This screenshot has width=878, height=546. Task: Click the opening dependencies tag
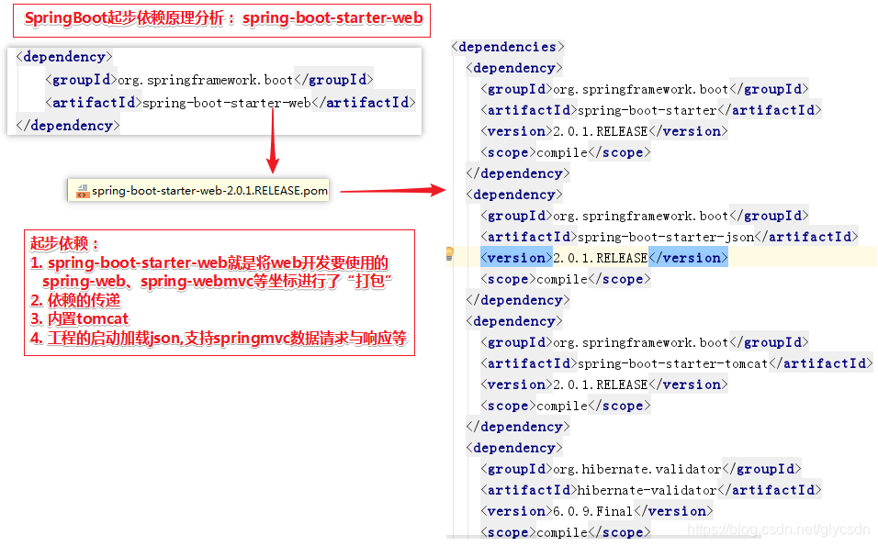[x=508, y=47]
